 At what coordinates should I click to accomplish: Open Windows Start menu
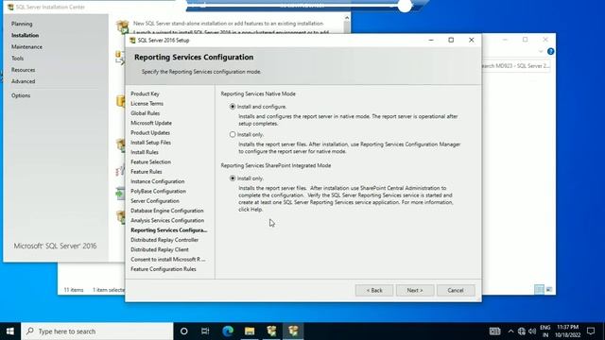click(10, 331)
